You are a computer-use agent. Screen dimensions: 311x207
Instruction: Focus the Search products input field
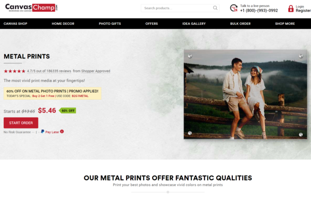pyautogui.click(x=178, y=8)
